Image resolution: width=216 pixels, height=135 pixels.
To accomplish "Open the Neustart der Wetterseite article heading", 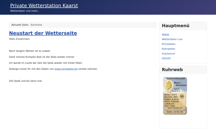I will coord(43,33).
